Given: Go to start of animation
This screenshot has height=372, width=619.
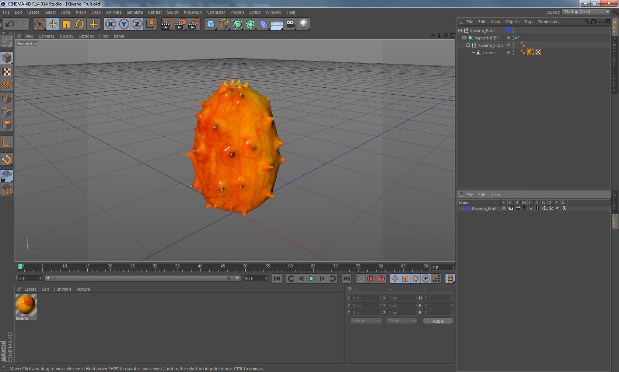Looking at the screenshot, I should coord(277,278).
